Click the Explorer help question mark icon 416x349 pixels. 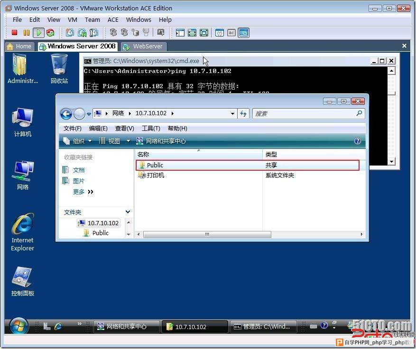[357, 141]
